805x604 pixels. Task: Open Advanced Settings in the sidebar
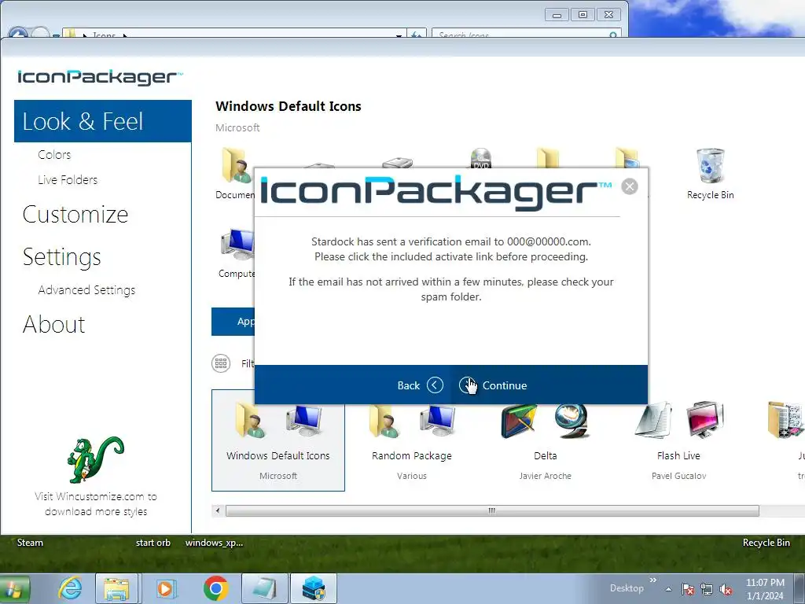(86, 289)
